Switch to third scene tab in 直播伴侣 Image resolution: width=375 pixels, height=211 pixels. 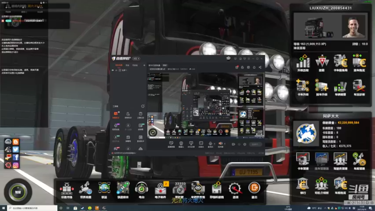coord(135,65)
